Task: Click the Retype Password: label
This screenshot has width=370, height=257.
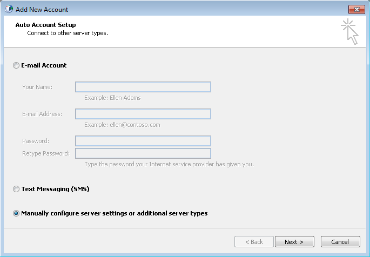Action: click(46, 153)
